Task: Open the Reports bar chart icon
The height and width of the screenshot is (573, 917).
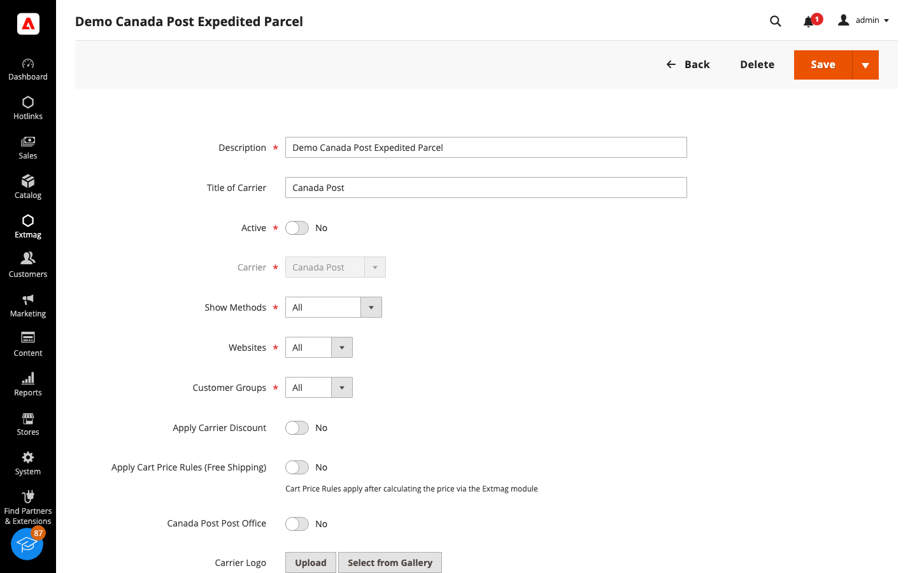Action: 28,378
